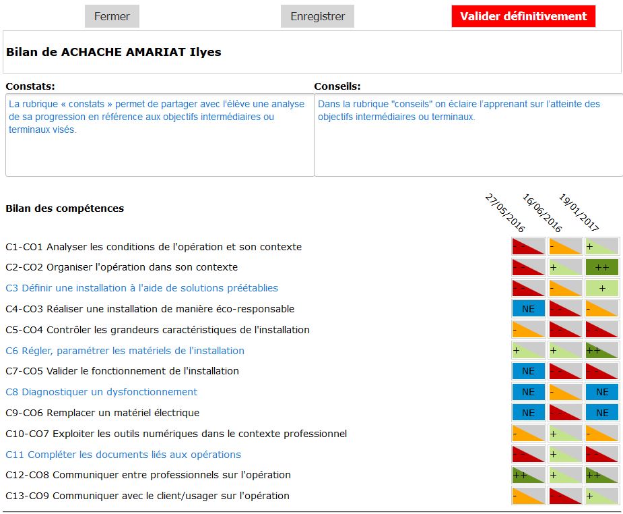This screenshot has height=514, width=623.
Task: Select the blue NE cell for C9-CO6 on 27/05/2016
Action: 528,413
